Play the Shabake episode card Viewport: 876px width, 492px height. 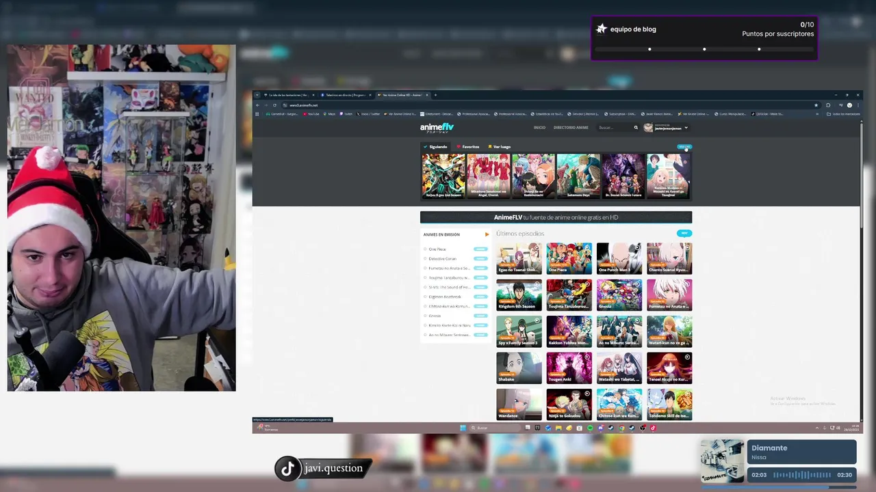tap(519, 368)
